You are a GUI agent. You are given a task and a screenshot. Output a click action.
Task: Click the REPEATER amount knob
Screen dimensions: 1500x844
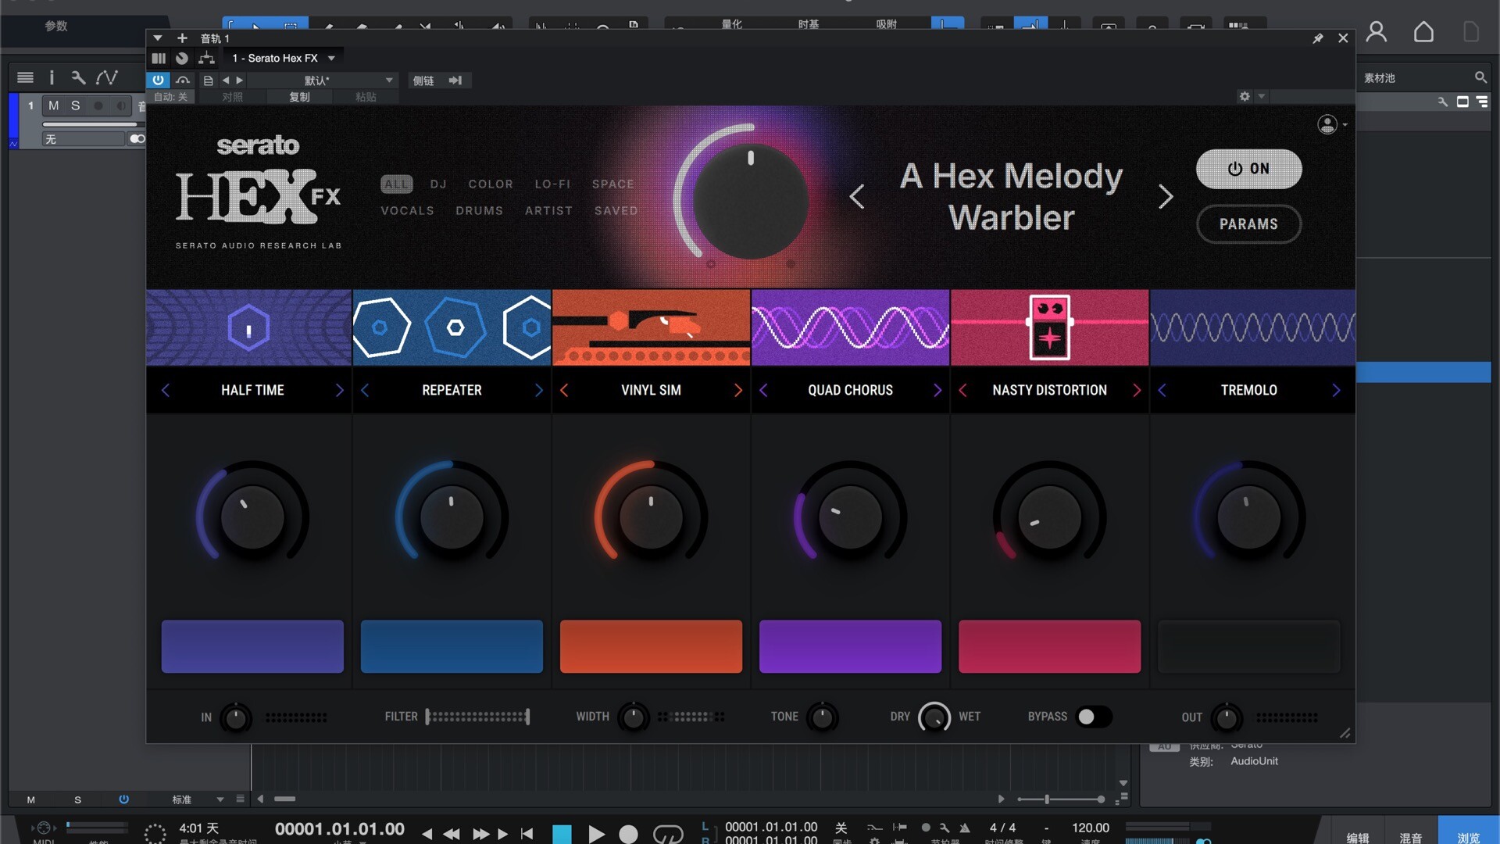pyautogui.click(x=452, y=517)
